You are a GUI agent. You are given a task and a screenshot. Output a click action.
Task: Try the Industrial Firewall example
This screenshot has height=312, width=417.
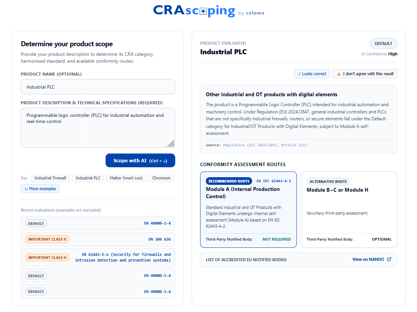[x=50, y=178]
